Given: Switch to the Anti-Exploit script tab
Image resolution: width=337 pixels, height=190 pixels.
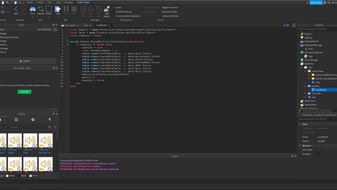Looking at the screenshot, I should tap(70, 25).
